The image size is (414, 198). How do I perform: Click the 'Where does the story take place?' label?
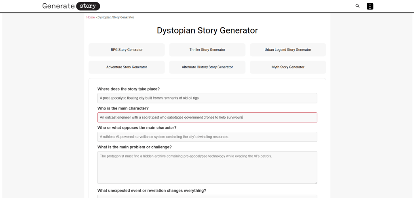(x=129, y=89)
